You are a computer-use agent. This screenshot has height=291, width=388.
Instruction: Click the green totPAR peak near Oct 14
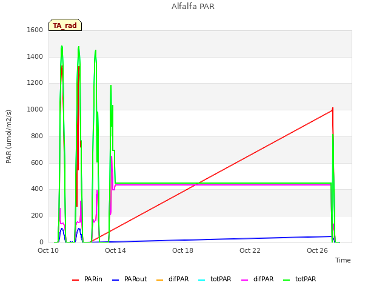coord(111,85)
